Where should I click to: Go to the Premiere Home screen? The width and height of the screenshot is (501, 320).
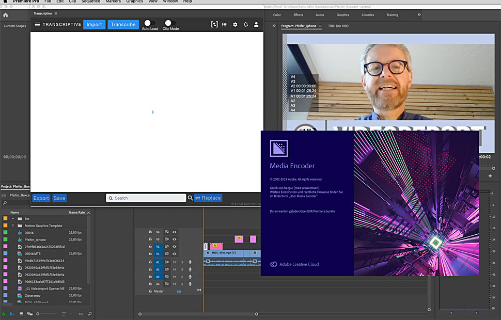(6, 14)
